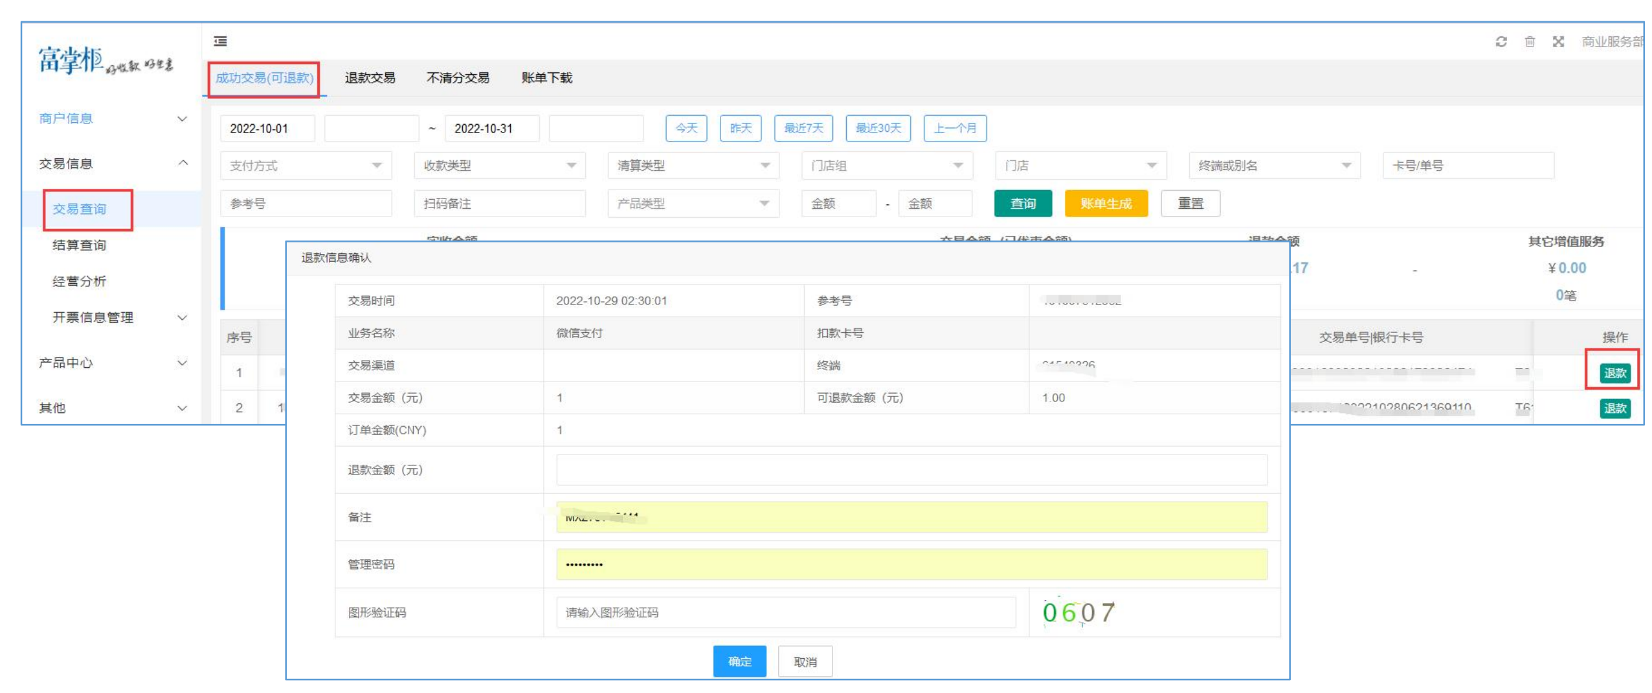The image size is (1652, 693).
Task: Select the 上一个月 date range
Action: 955,128
